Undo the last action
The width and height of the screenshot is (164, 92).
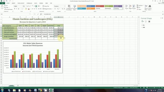(6, 1)
